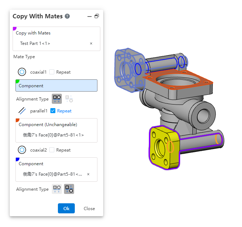The height and width of the screenshot is (227, 242).
Task: Choose anti-aligned alignment type for coaxial2
Action: (69, 189)
